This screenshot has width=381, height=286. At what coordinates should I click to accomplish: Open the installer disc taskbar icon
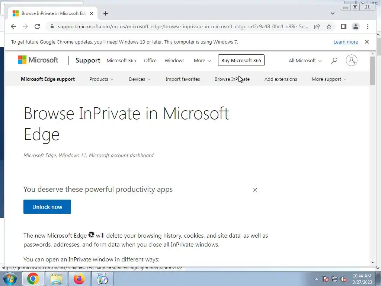coord(102,279)
